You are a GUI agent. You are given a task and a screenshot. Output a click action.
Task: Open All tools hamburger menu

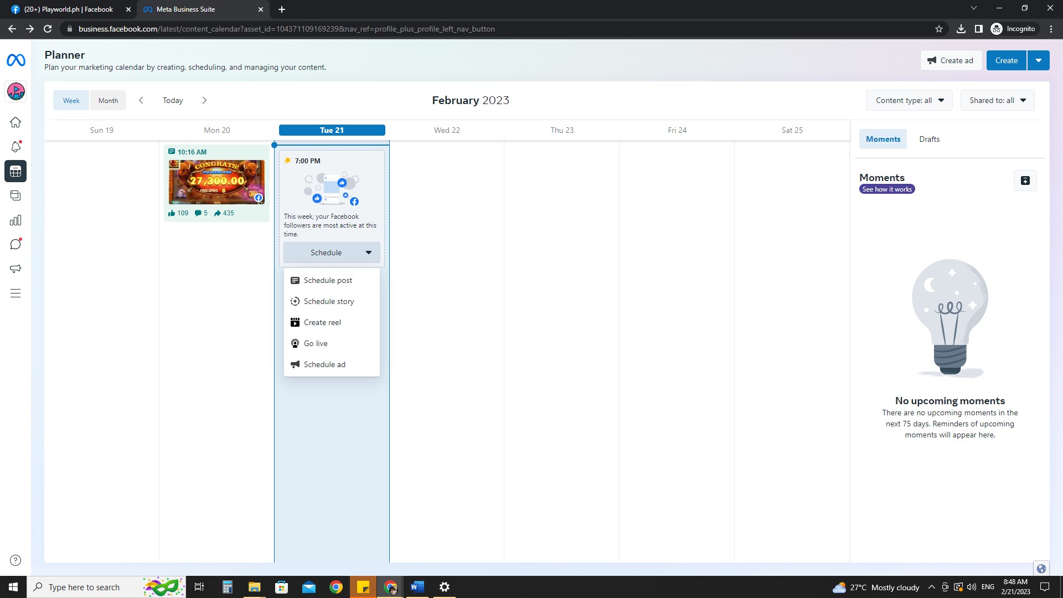point(16,293)
